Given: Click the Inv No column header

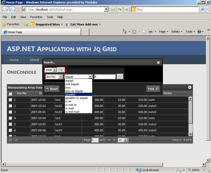Looking at the screenshot, I should tap(22, 93).
